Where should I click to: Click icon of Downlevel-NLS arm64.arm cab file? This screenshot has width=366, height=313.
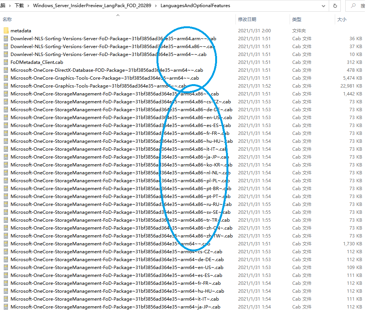pos(6,38)
